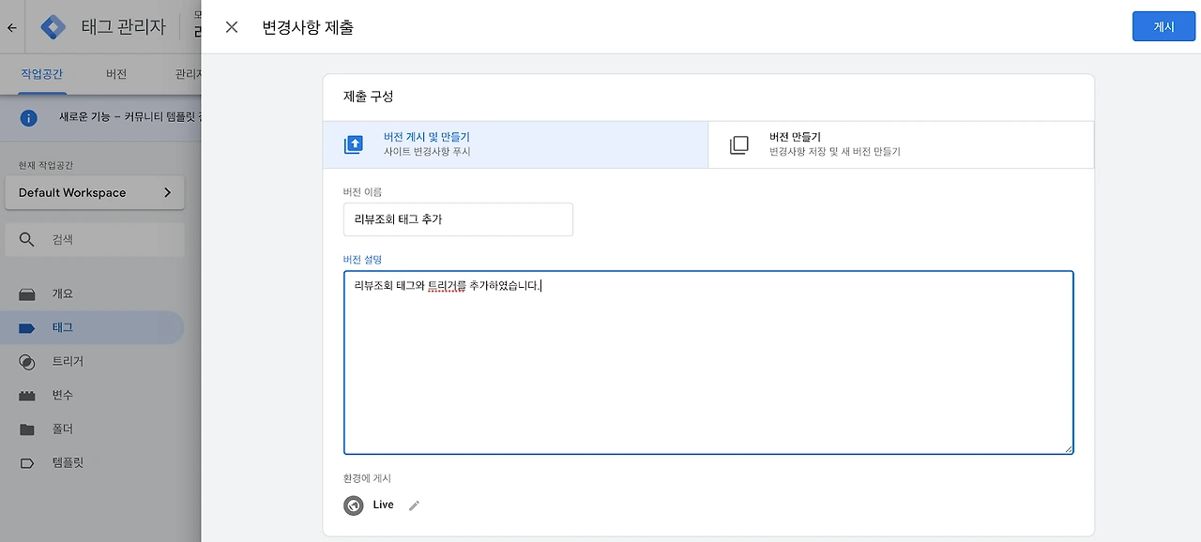Viewport: 1201px width, 542px height.
Task: Open 트리거 in the sidebar
Action: [x=68, y=361]
